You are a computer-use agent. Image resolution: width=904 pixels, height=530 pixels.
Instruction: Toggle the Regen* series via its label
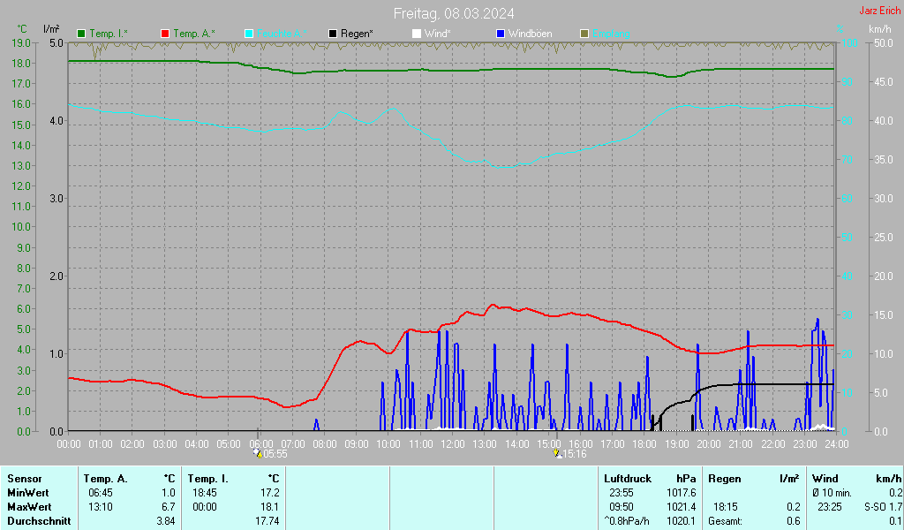click(357, 34)
